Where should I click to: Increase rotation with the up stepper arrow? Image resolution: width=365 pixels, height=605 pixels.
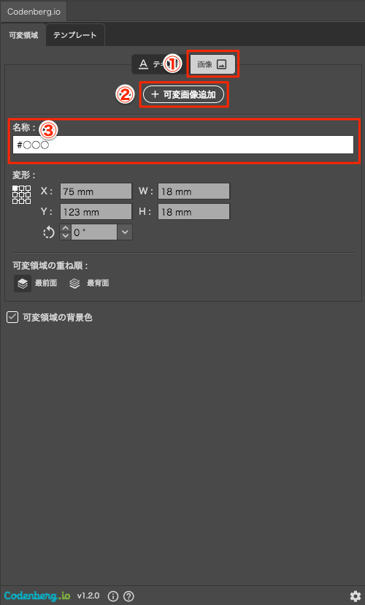click(x=66, y=229)
